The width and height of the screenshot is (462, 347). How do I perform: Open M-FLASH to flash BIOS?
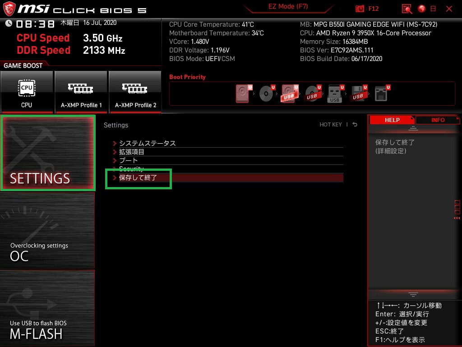point(47,308)
